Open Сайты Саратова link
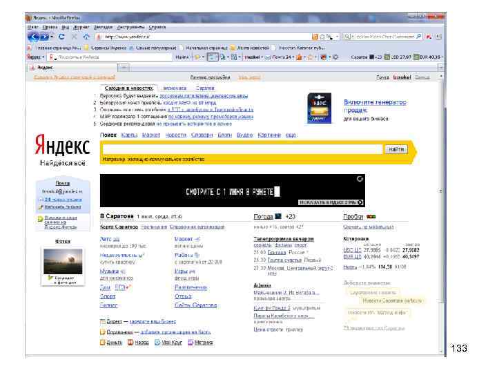Image resolution: width=497 pixels, height=373 pixels. tap(195, 305)
